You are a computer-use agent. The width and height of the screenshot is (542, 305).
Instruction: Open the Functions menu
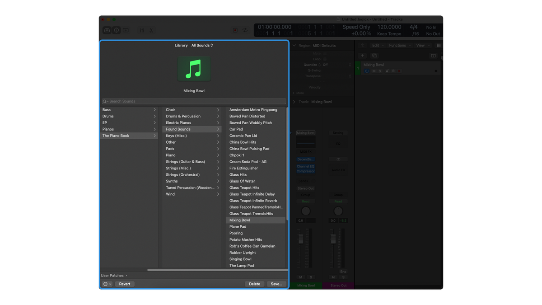point(397,45)
